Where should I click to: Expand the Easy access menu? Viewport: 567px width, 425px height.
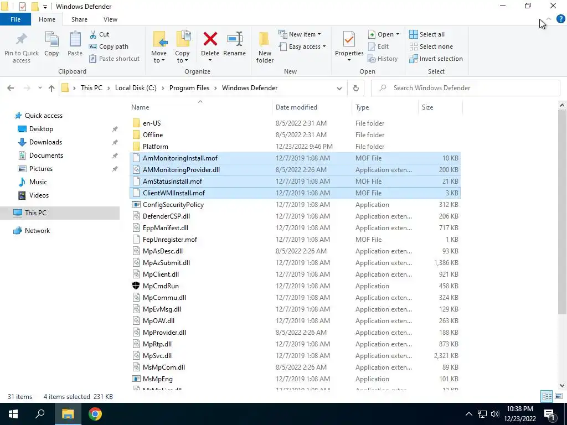(x=302, y=46)
